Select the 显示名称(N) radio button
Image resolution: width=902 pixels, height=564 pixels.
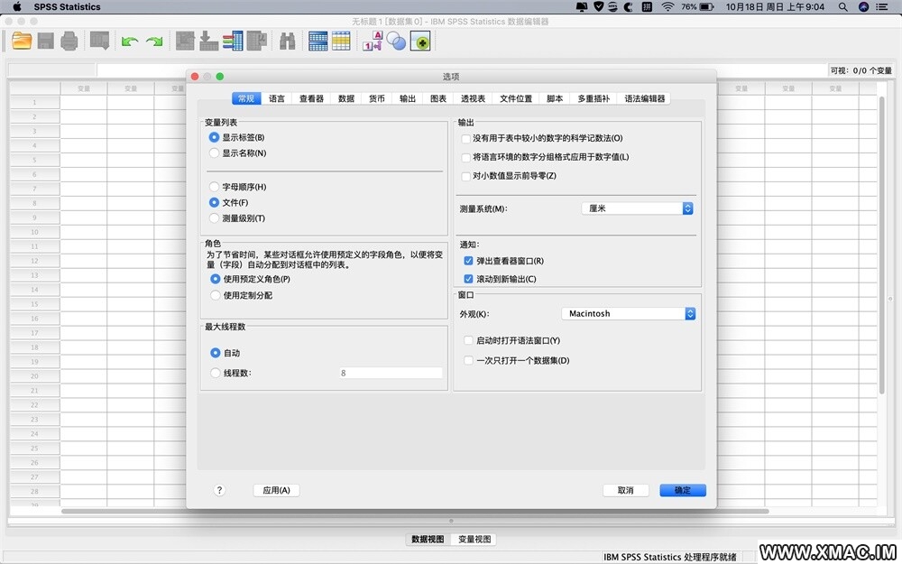pyautogui.click(x=214, y=153)
